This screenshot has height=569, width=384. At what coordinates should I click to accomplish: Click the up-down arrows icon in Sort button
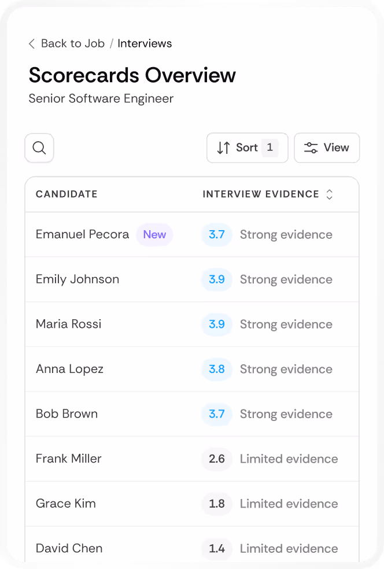[x=223, y=147]
